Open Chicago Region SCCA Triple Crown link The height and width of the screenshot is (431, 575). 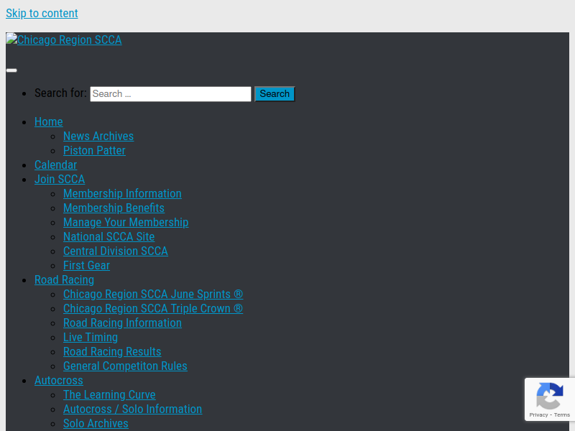pyautogui.click(x=153, y=309)
